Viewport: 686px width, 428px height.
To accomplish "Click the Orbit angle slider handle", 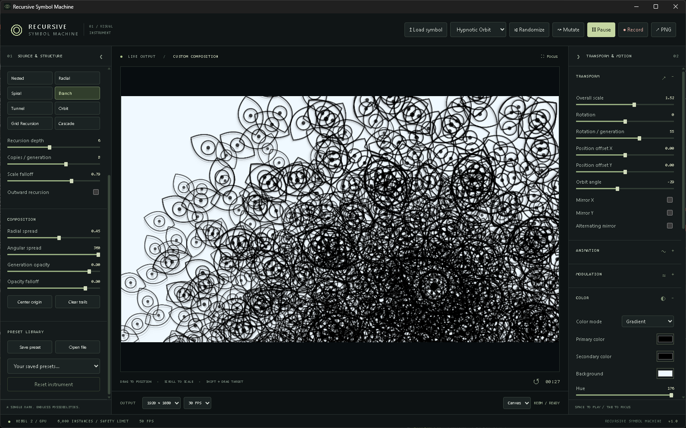I will (x=617, y=189).
